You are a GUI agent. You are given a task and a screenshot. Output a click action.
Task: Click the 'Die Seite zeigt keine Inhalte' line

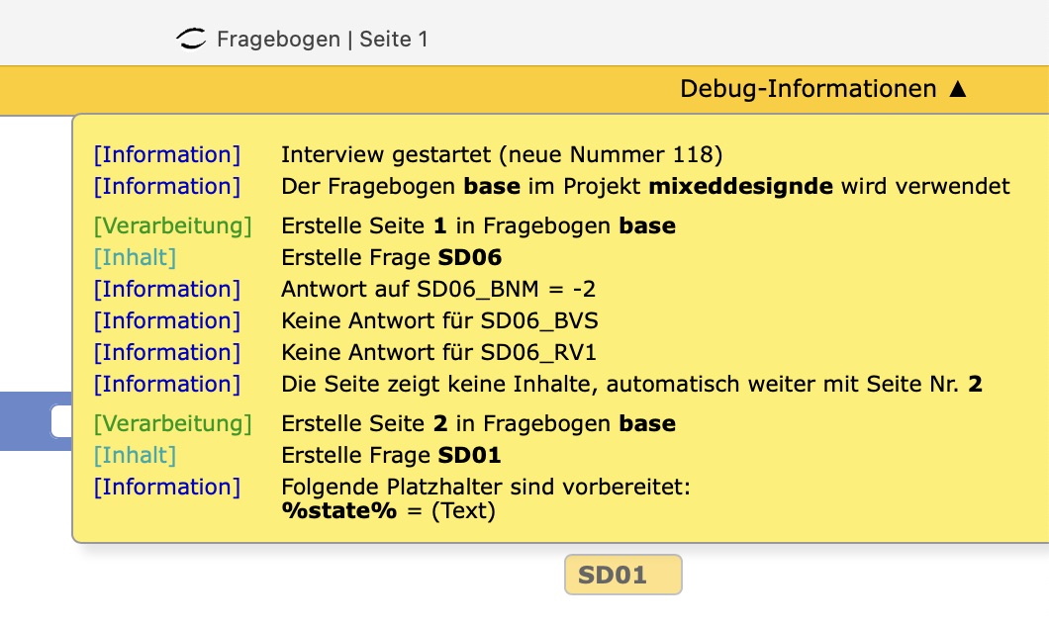(631, 385)
